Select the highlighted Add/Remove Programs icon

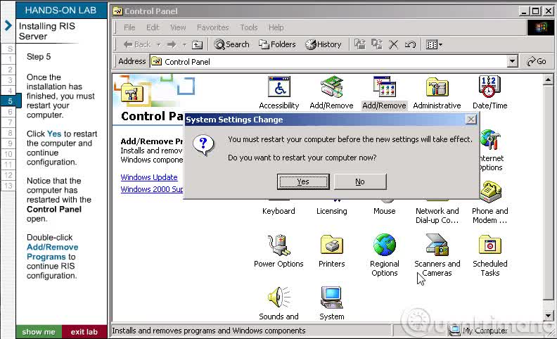384,87
